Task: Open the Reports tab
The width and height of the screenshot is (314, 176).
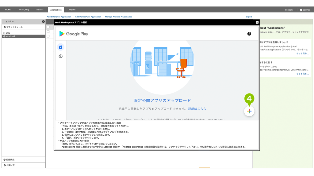Action: tap(72, 9)
